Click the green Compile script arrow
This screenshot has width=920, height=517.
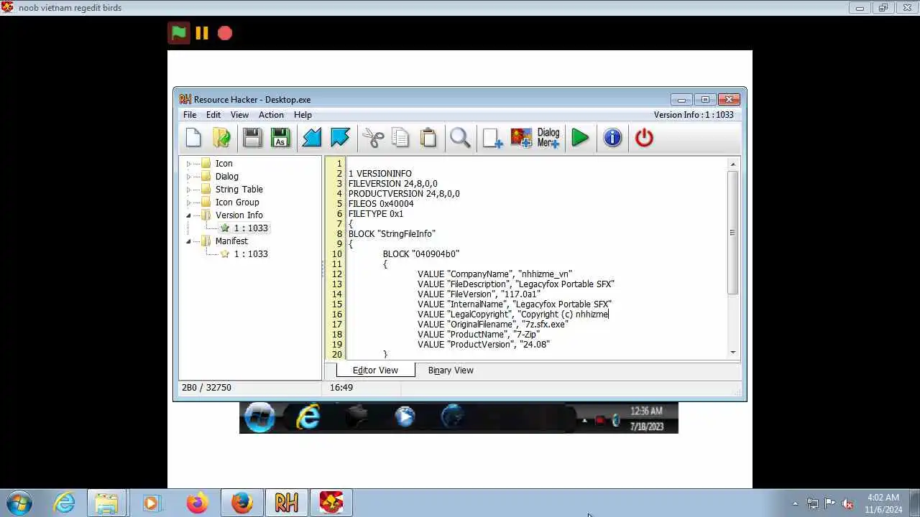click(x=580, y=138)
